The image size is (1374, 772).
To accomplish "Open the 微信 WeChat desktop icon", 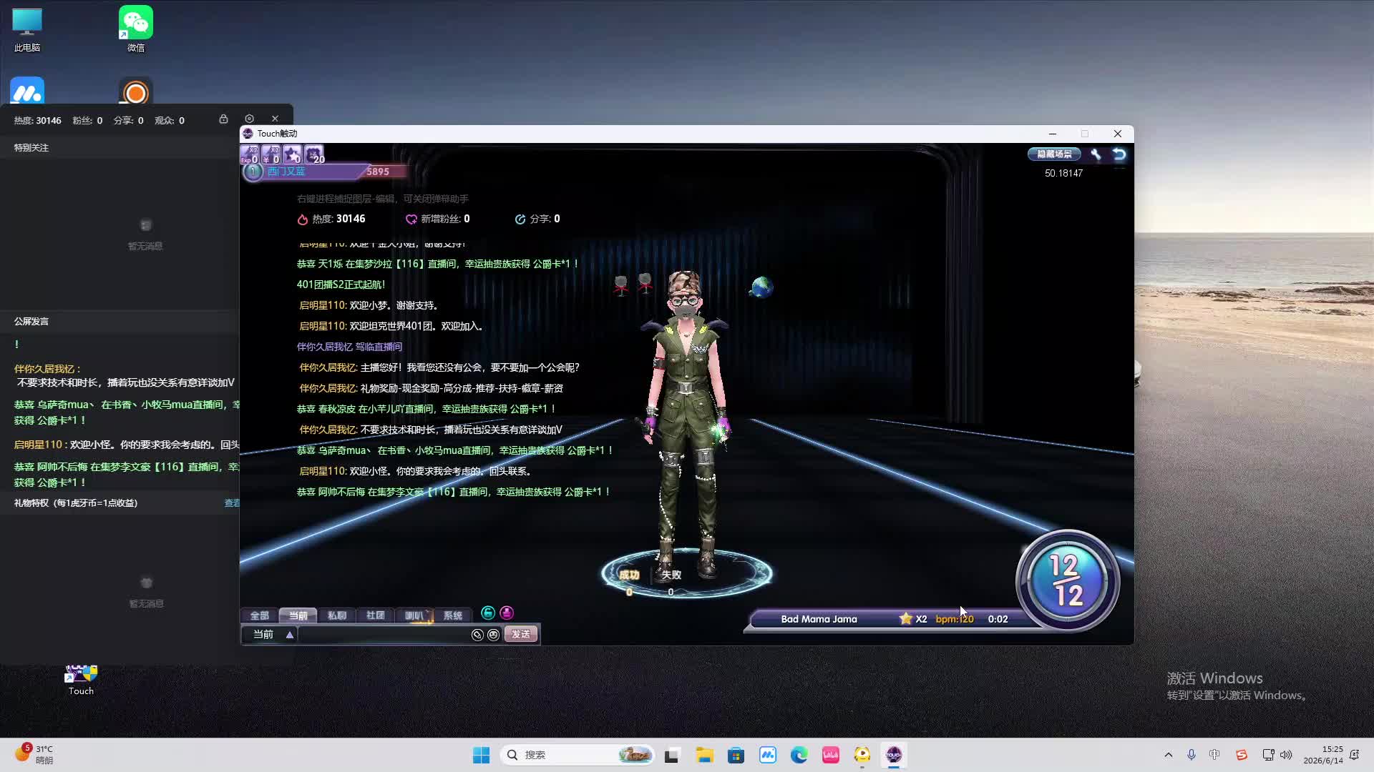I will (136, 30).
